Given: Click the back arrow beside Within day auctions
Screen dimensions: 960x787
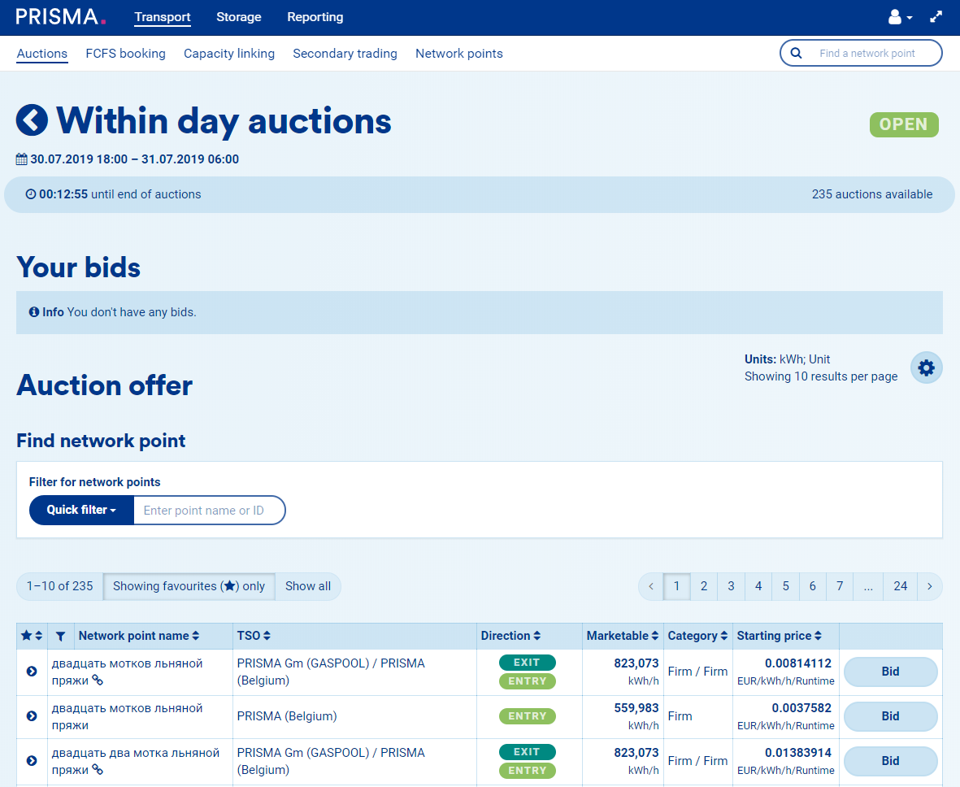Looking at the screenshot, I should [x=32, y=120].
